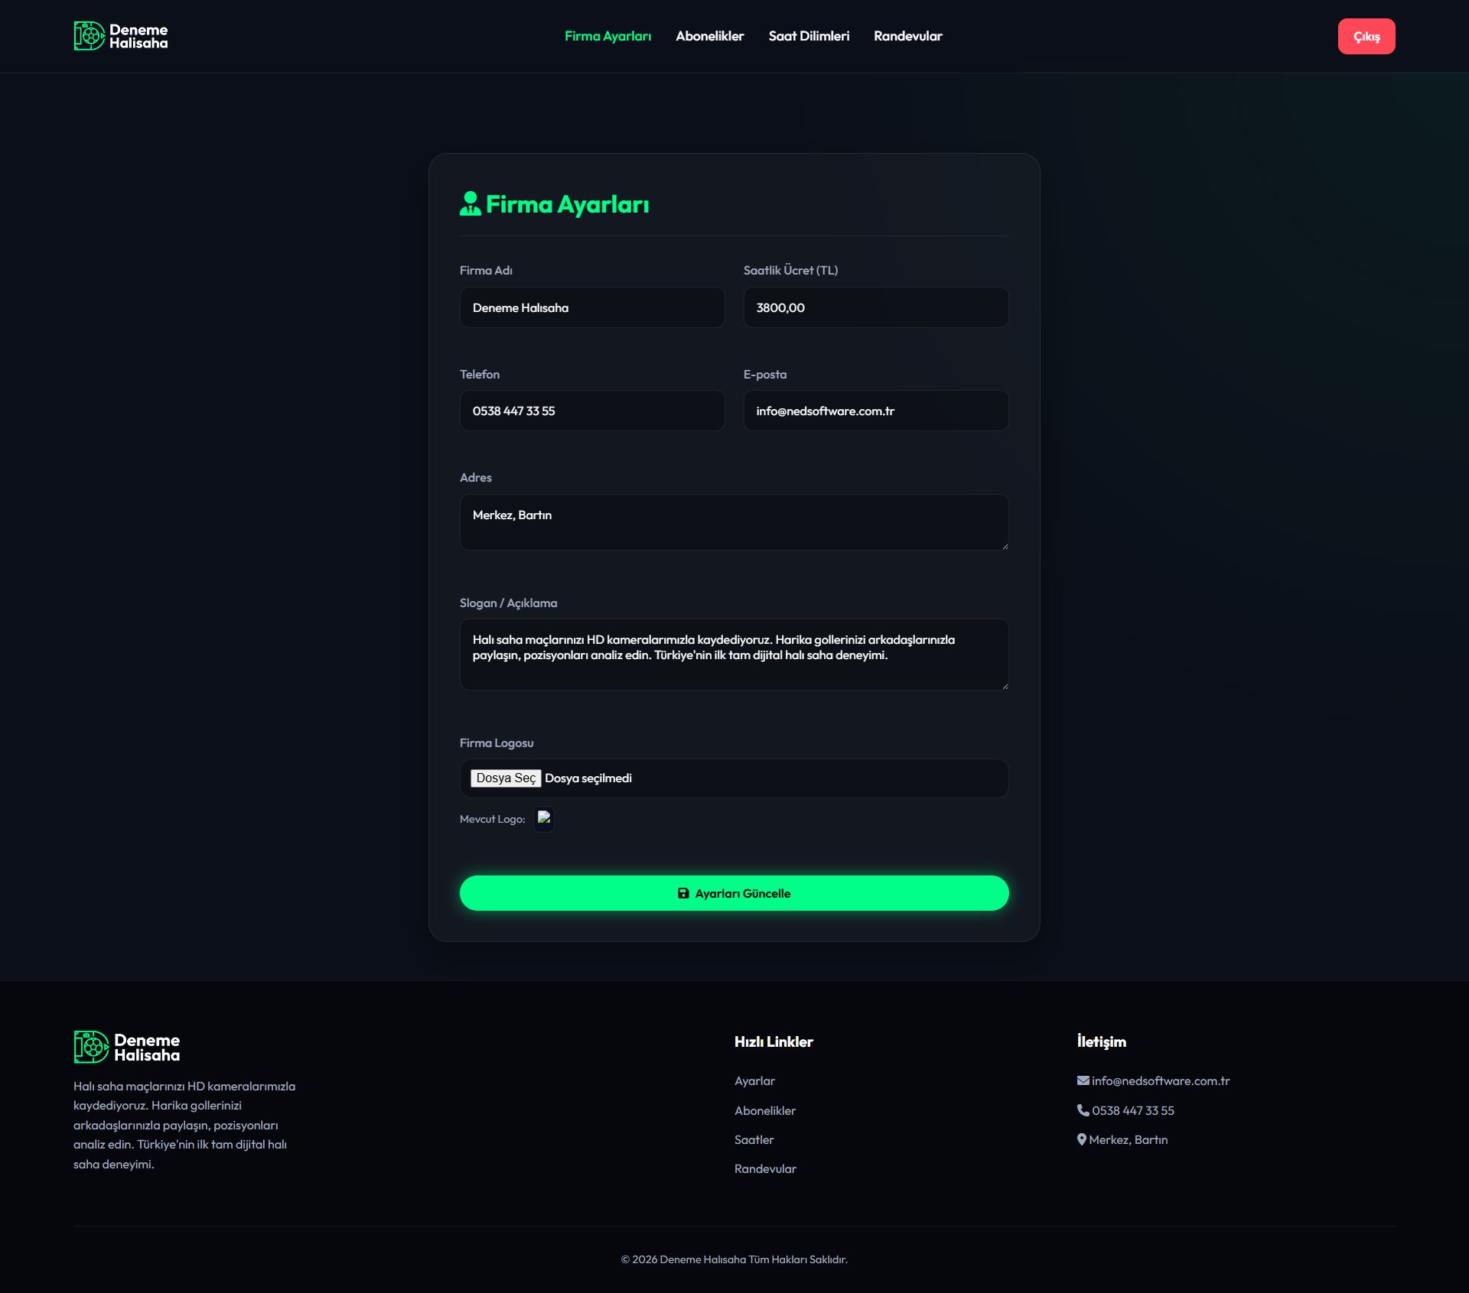1469x1293 pixels.
Task: Open the footer Ayarlar link
Action: 754,1080
